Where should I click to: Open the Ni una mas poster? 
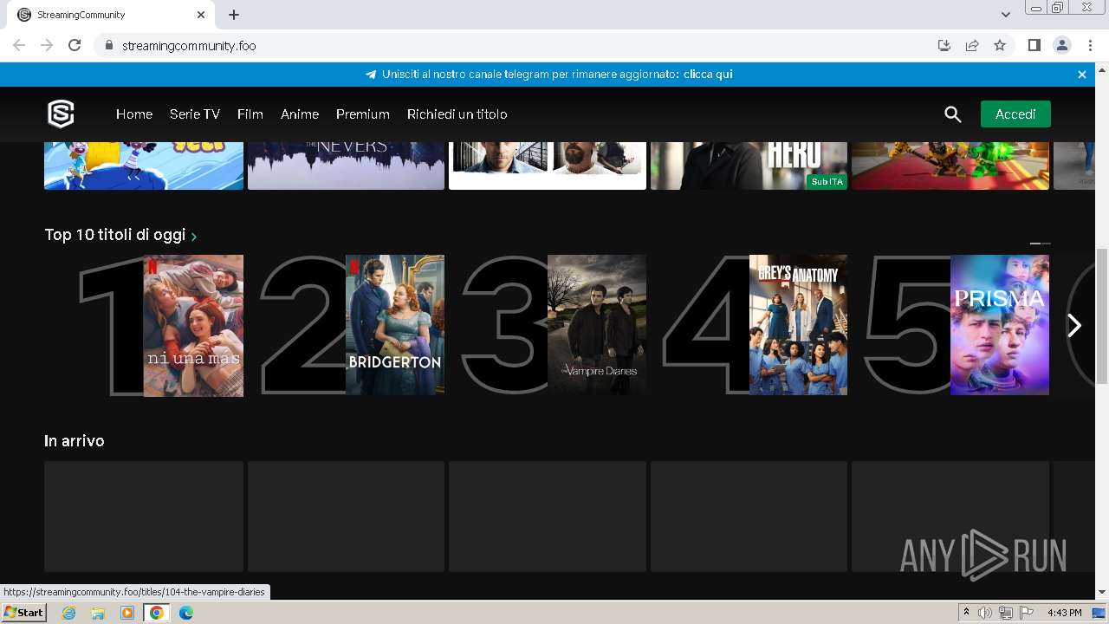point(193,326)
